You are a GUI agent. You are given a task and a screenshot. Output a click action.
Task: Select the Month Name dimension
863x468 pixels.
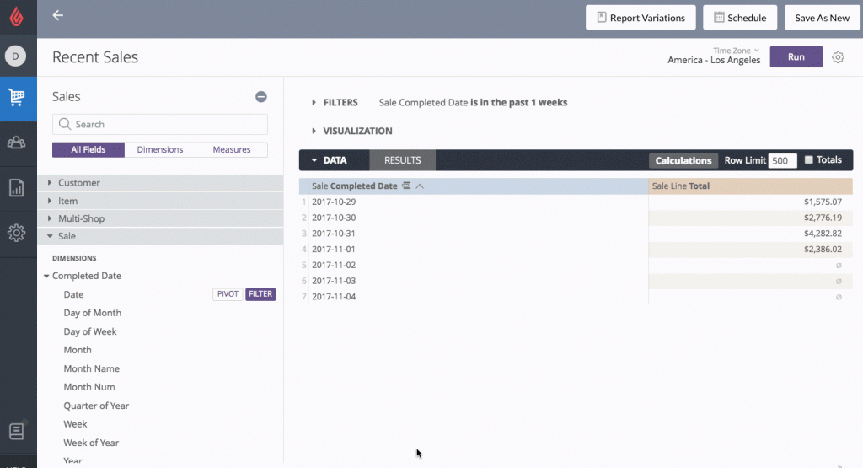coord(91,368)
